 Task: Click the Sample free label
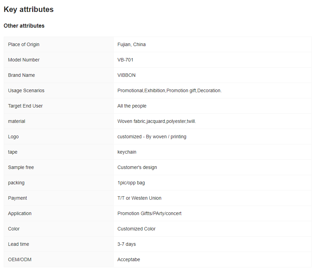click(x=21, y=167)
